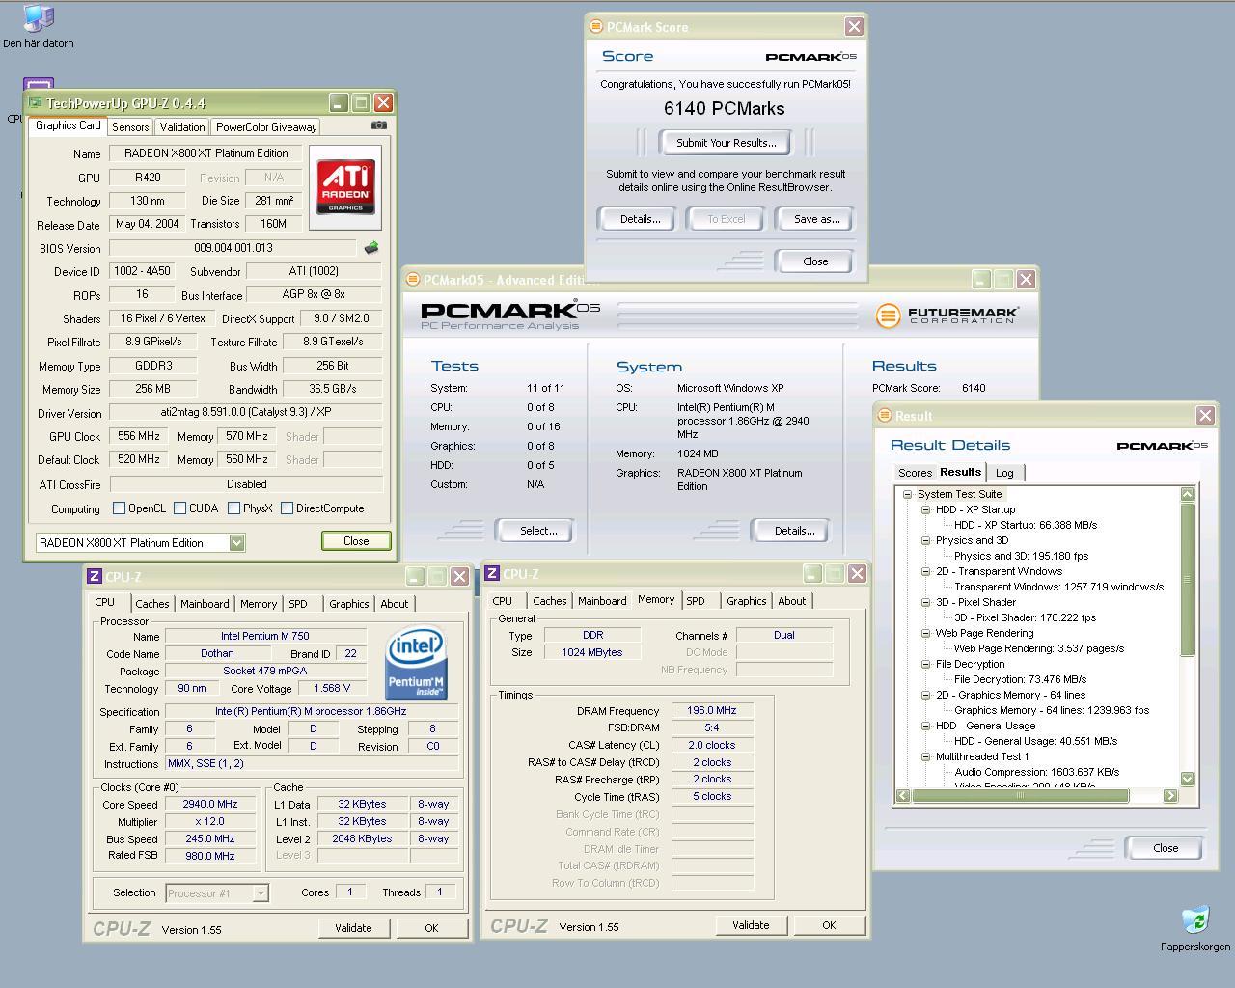1235x988 pixels.
Task: Collapse the File Decryption node
Action: click(924, 664)
